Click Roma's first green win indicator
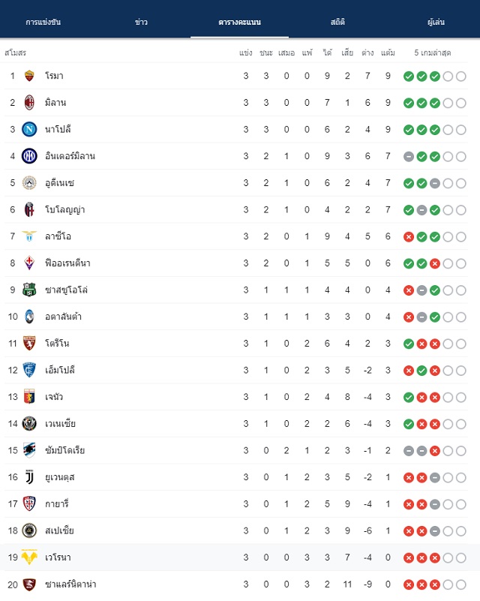This screenshot has height=601, width=480. (409, 77)
